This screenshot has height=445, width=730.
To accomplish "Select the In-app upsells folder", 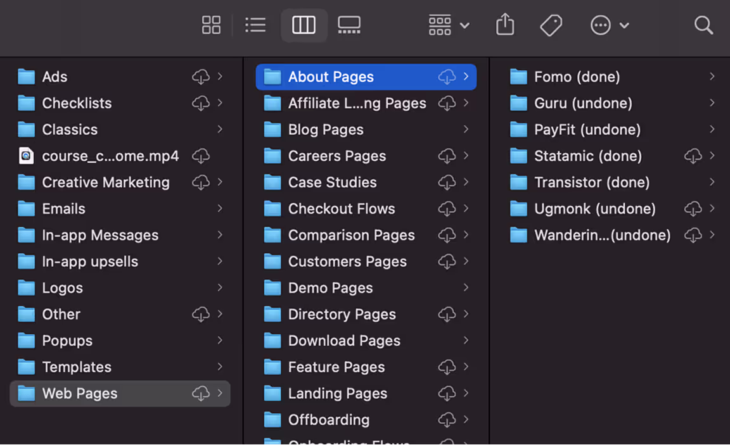I will tap(120, 262).
